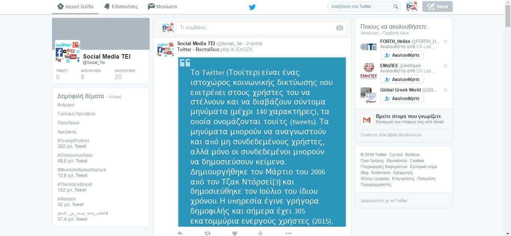Click the Twitter bird logo
Viewport: 511px width, 236px height.
coord(252,7)
